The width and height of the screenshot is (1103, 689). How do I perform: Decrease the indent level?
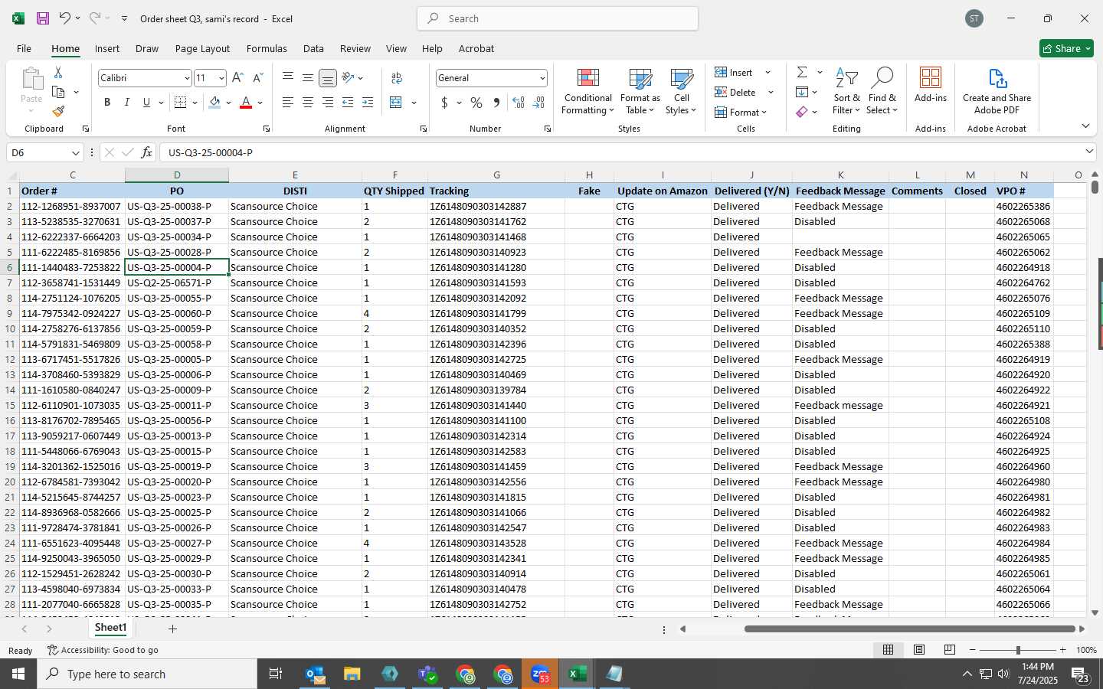click(348, 103)
